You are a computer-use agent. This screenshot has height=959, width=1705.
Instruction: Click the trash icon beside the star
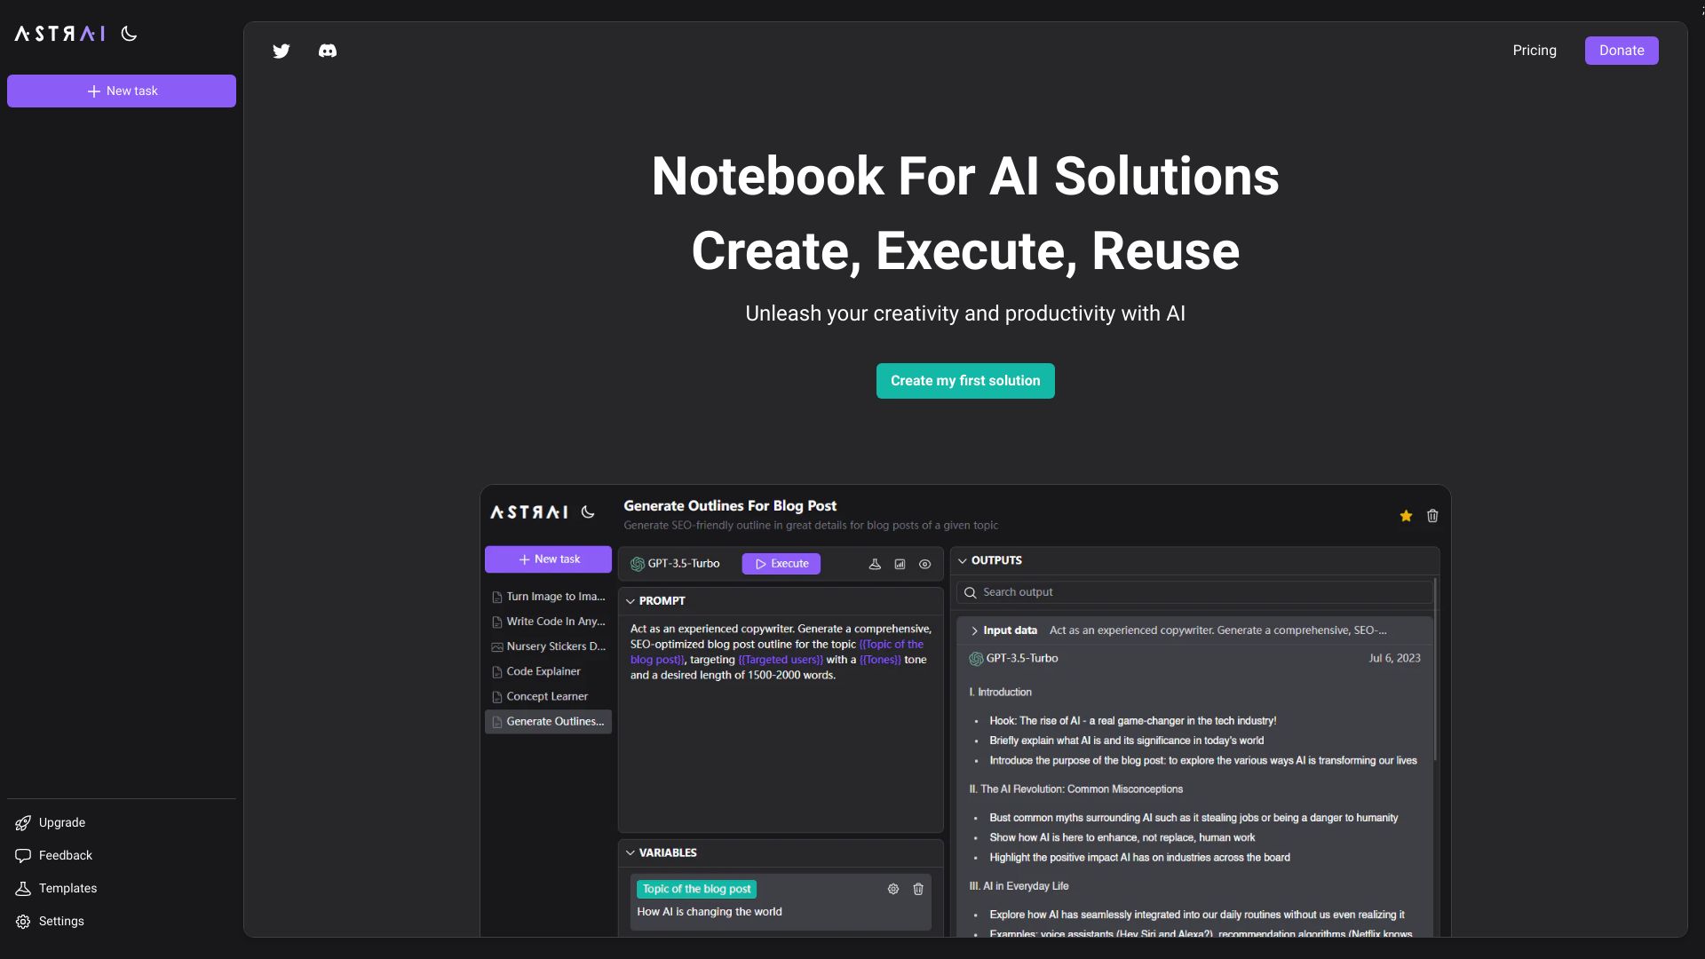tap(1432, 516)
